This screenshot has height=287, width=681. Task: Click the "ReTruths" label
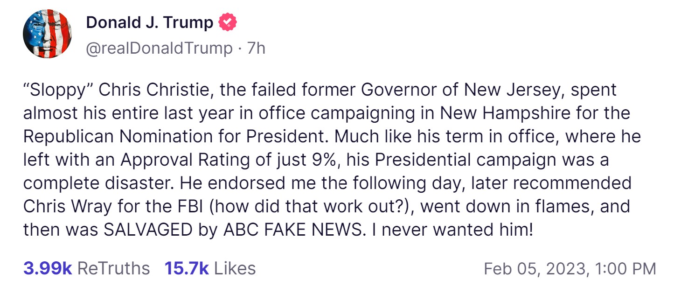click(113, 268)
